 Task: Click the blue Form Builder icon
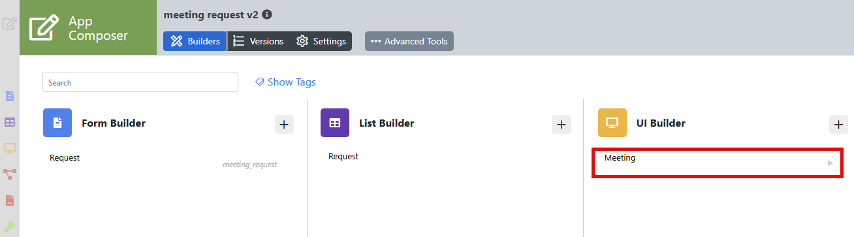pyautogui.click(x=57, y=123)
